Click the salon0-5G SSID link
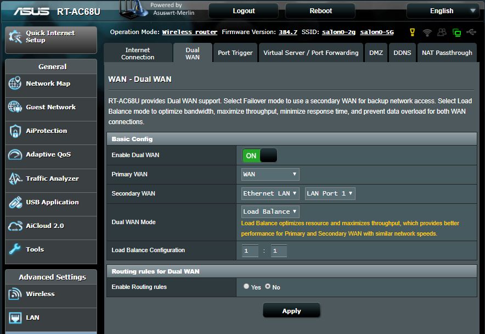Screen dimensions: 485x334 coord(377,32)
